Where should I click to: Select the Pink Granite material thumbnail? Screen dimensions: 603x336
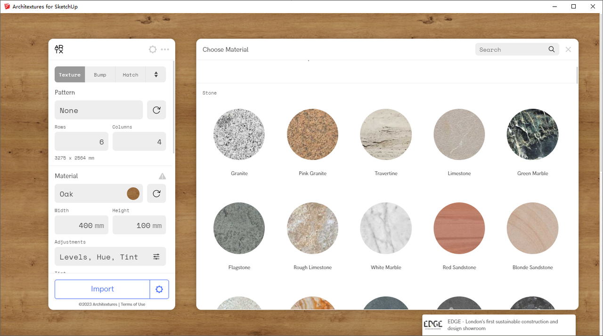pos(312,134)
